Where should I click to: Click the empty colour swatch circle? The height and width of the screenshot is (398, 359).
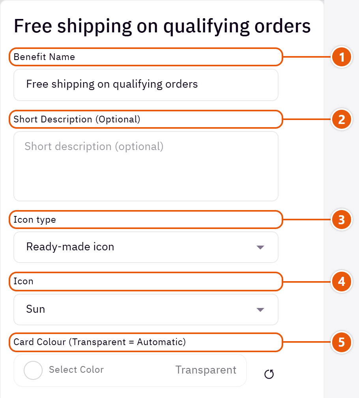33,370
